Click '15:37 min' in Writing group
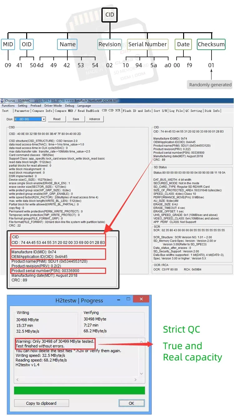This screenshot has width=234, height=419. 24,325
